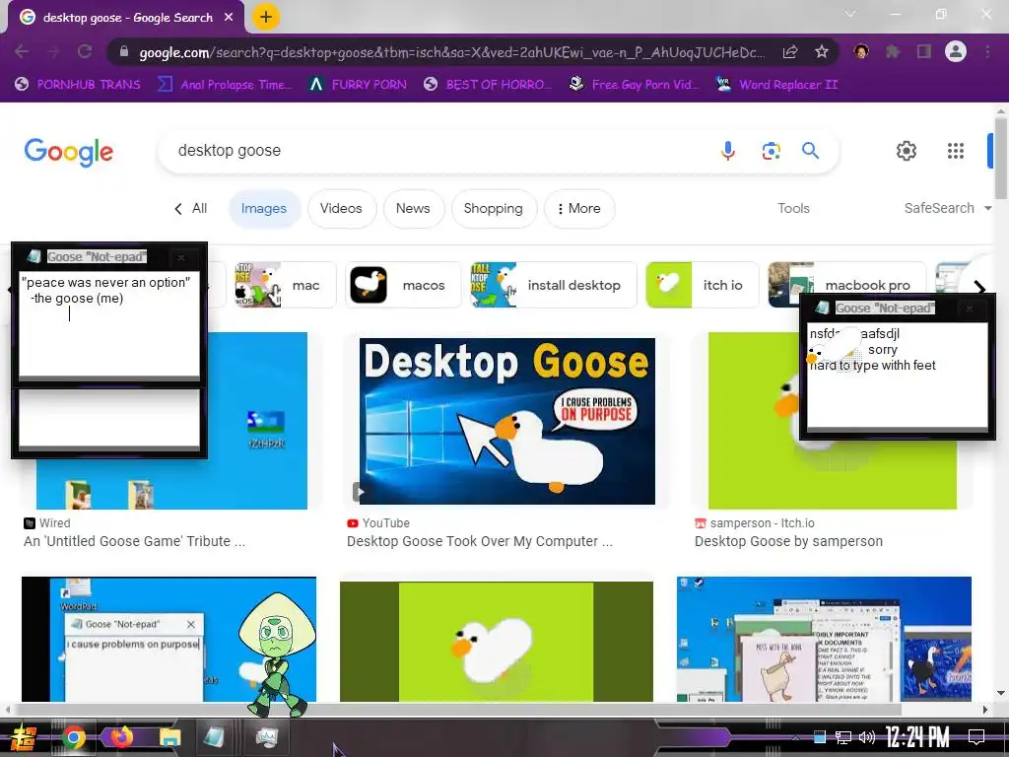The image size is (1009, 757).
Task: Open the Peridot Goose Not-epad thumbnail
Action: pos(168,639)
